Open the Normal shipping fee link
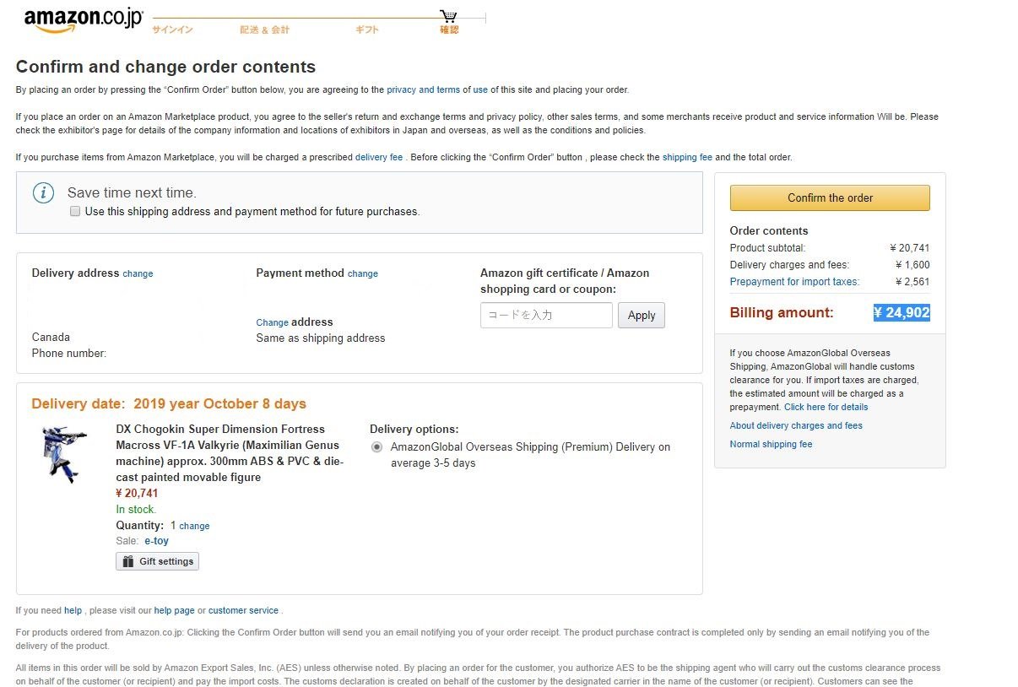Screen dimensions: 1018x687 (771, 444)
